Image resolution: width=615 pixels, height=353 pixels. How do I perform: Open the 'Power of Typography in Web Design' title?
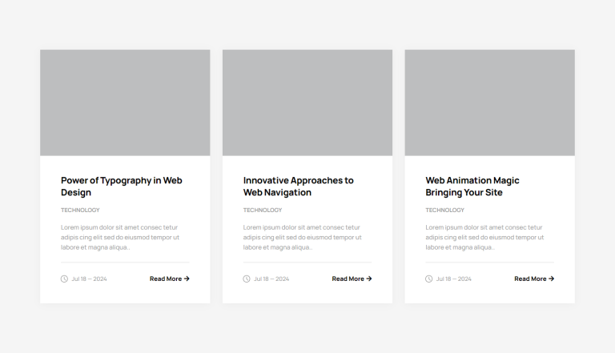click(121, 187)
